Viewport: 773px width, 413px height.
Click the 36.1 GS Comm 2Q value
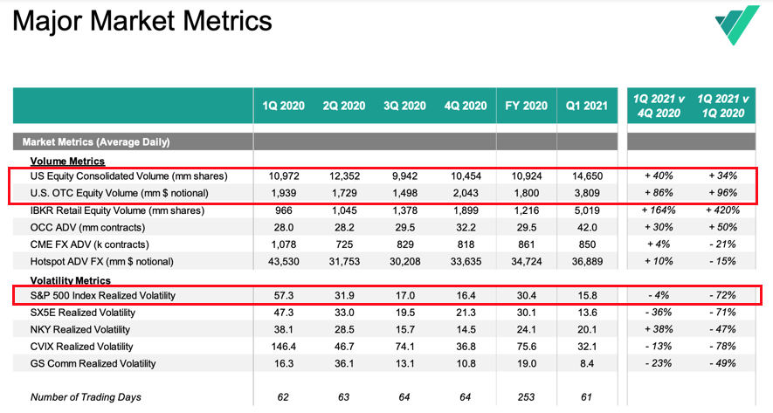344,364
